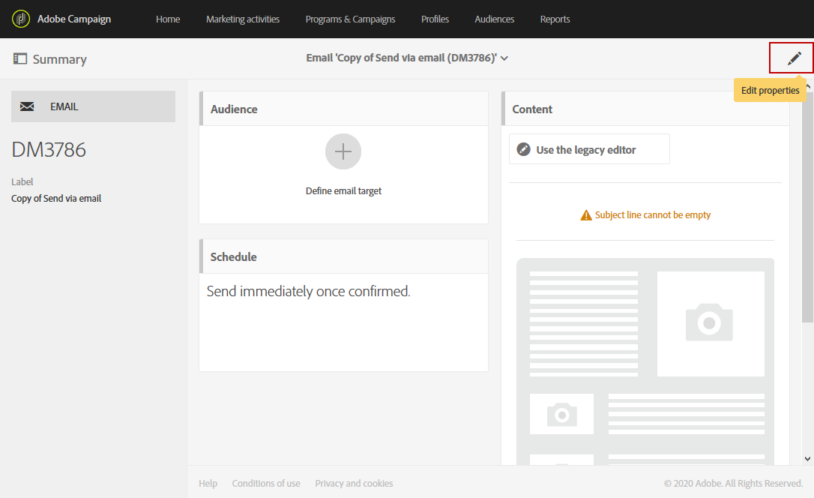Click the Summary heading text
This screenshot has width=814, height=498.
60,59
